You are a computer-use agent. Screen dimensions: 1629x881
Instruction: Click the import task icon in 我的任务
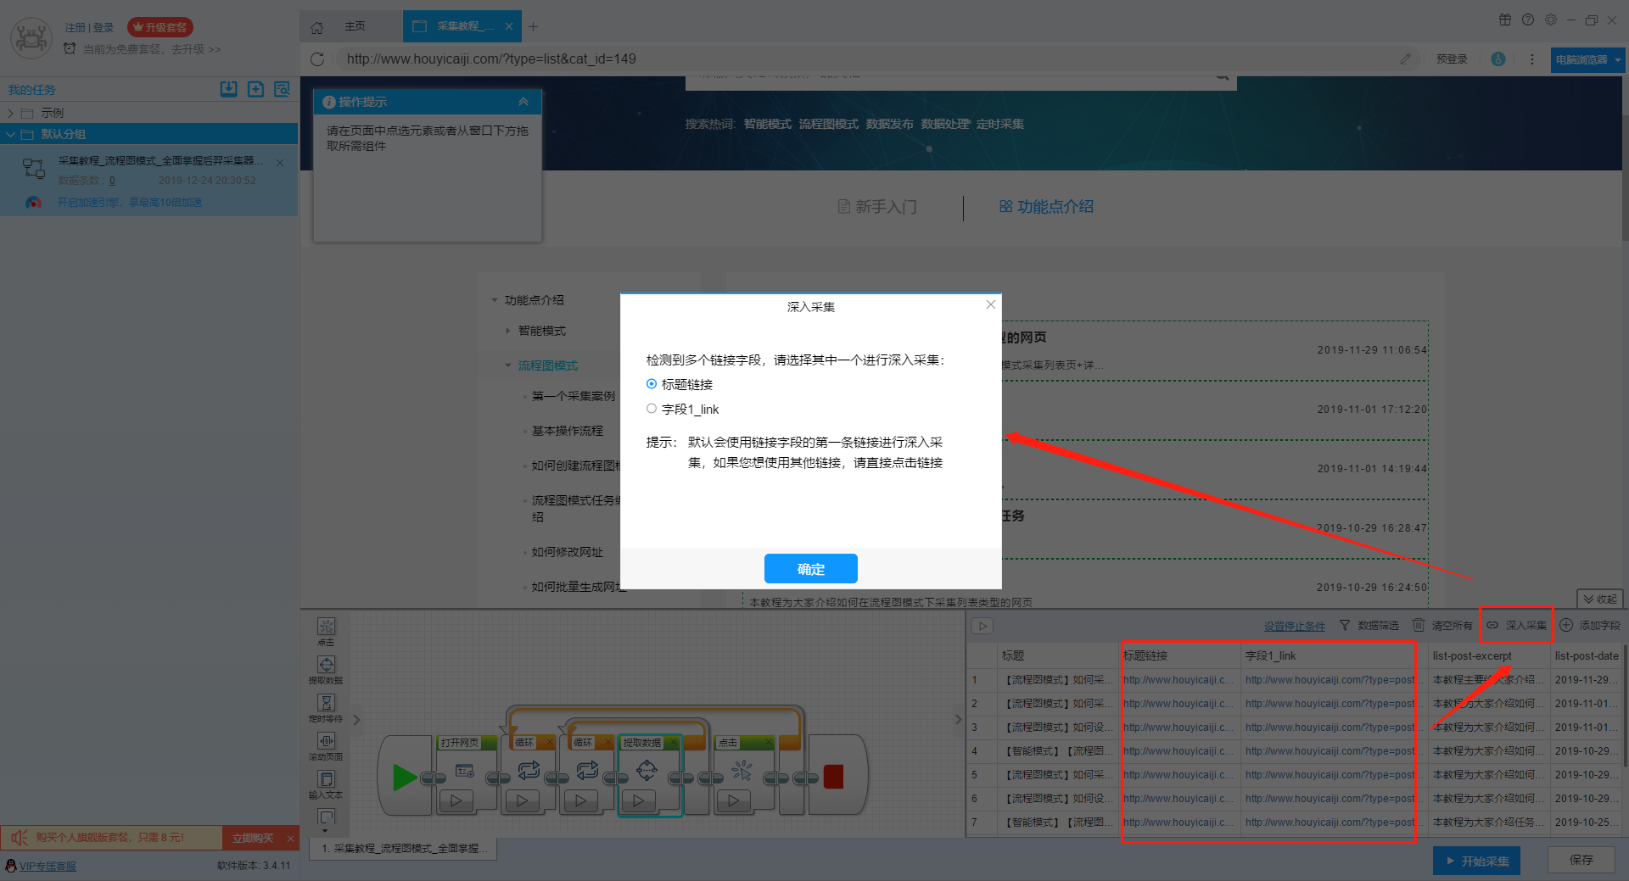point(228,89)
